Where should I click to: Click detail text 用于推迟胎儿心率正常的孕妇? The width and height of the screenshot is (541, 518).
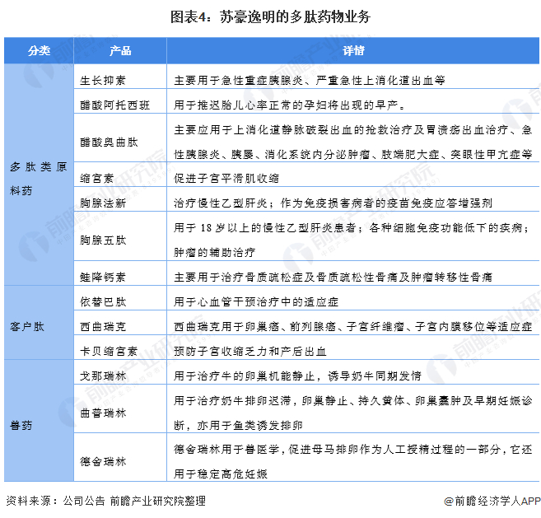(250, 105)
